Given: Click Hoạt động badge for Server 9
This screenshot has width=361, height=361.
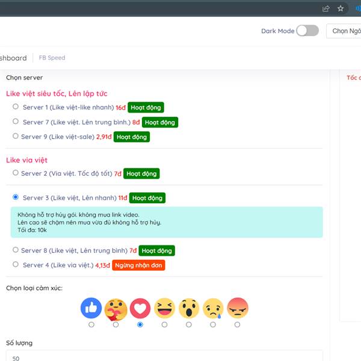Looking at the screenshot, I should coord(132,137).
